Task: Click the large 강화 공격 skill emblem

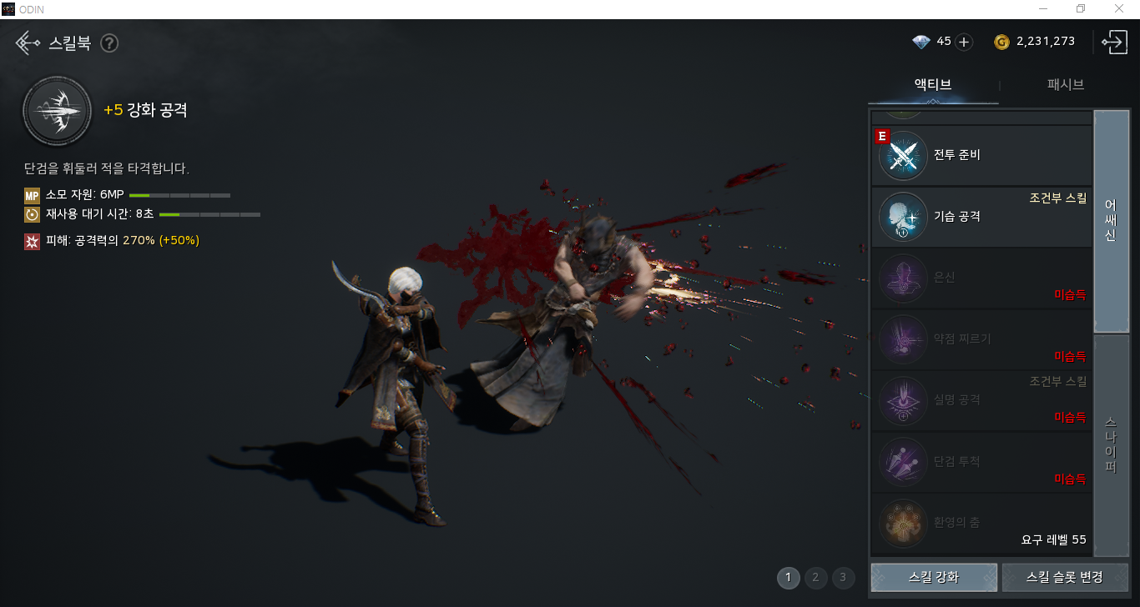Action: (x=58, y=111)
